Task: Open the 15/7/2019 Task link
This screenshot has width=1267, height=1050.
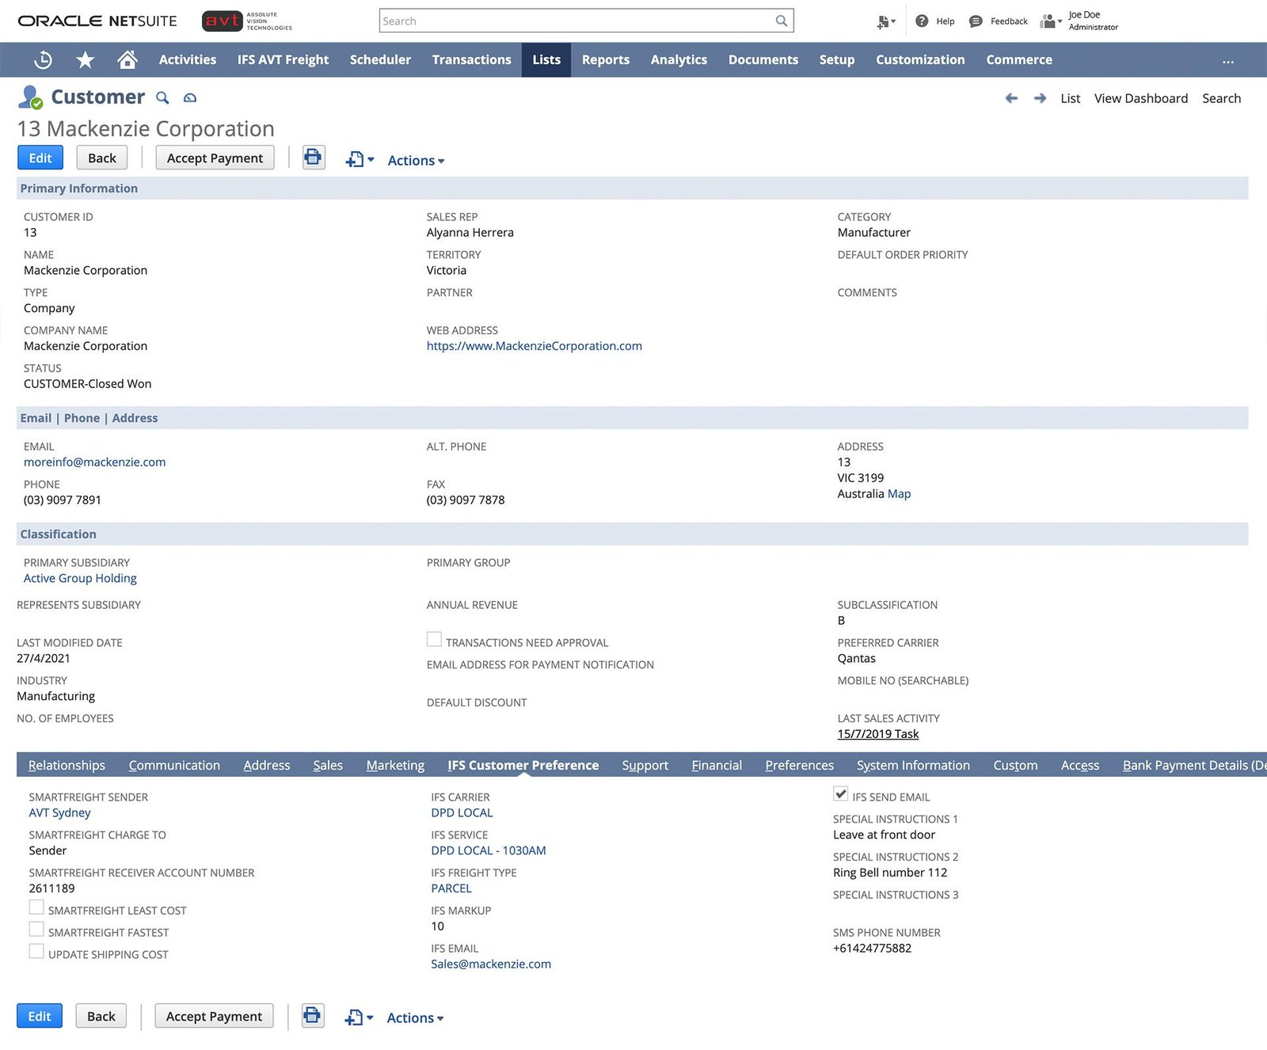Action: [878, 734]
